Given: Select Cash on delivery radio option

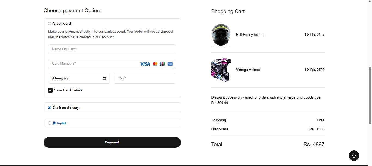Looking at the screenshot, I should click(x=50, y=108).
